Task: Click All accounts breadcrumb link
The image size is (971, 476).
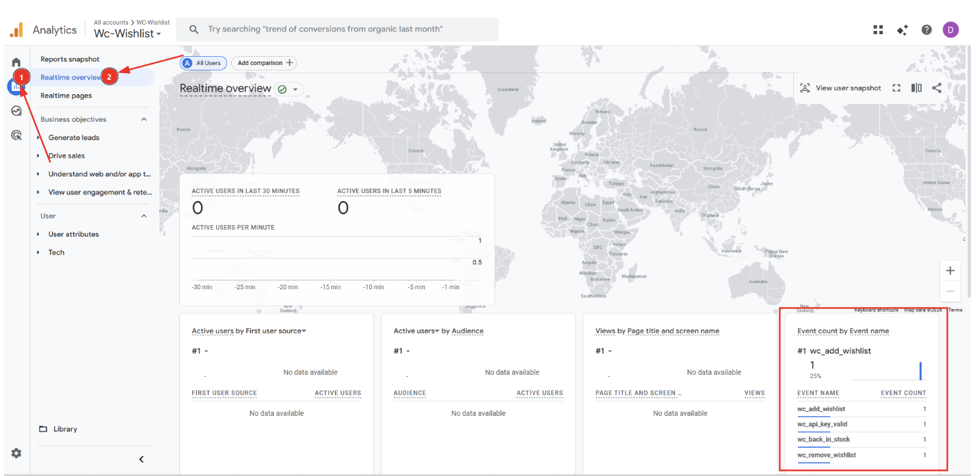Action: click(x=111, y=23)
